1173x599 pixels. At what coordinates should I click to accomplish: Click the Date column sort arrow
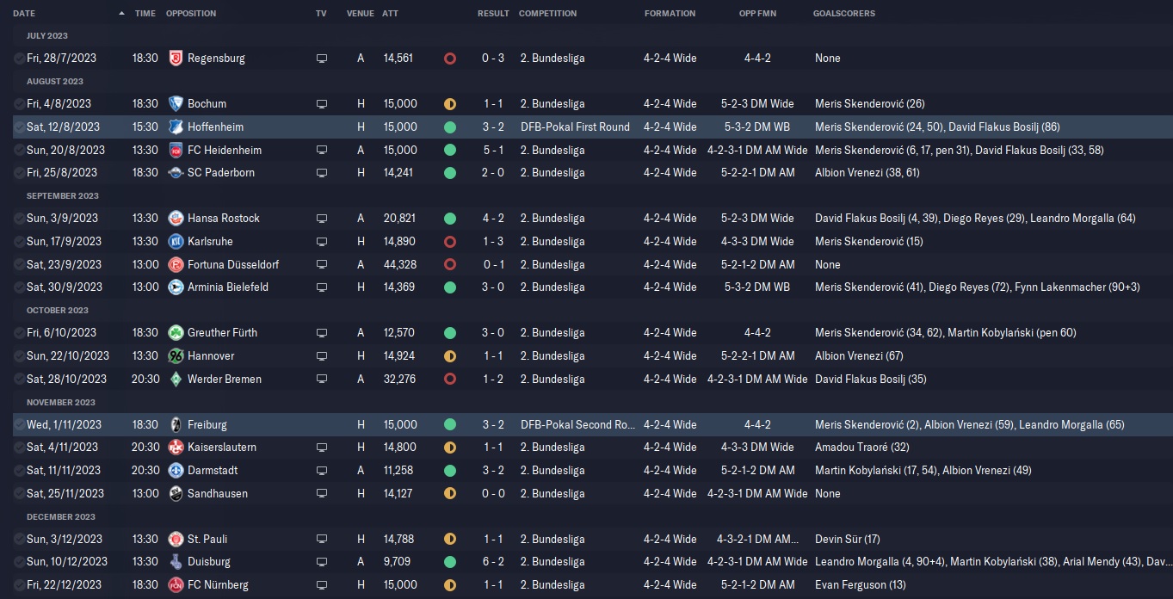[x=121, y=14]
